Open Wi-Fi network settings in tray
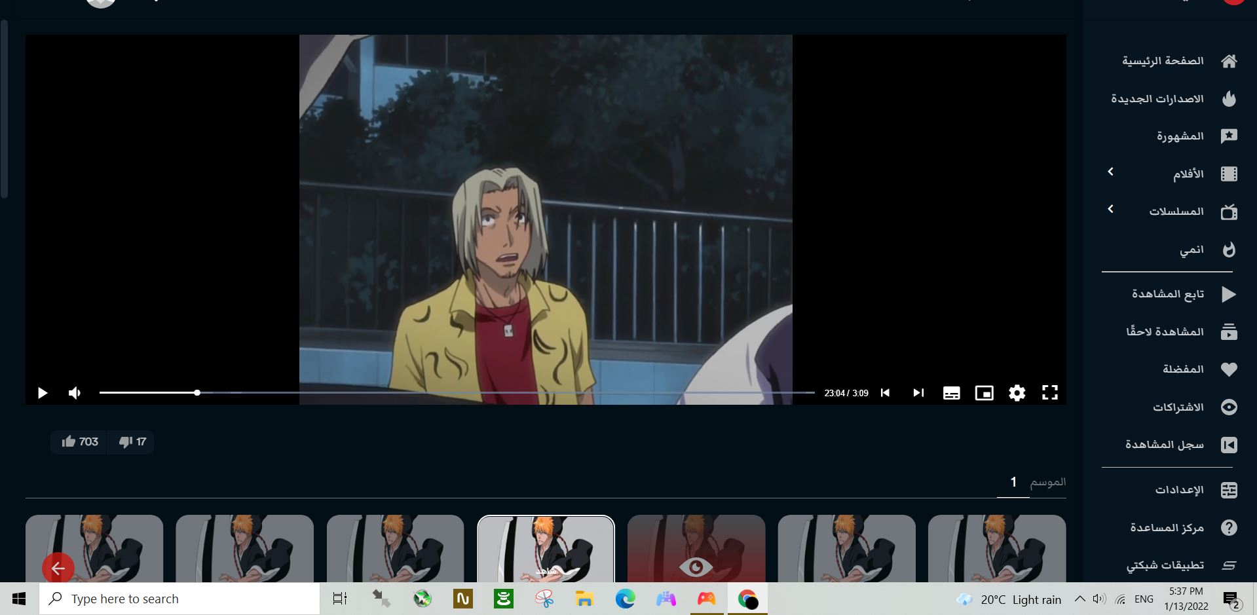Image resolution: width=1257 pixels, height=615 pixels. click(1121, 599)
